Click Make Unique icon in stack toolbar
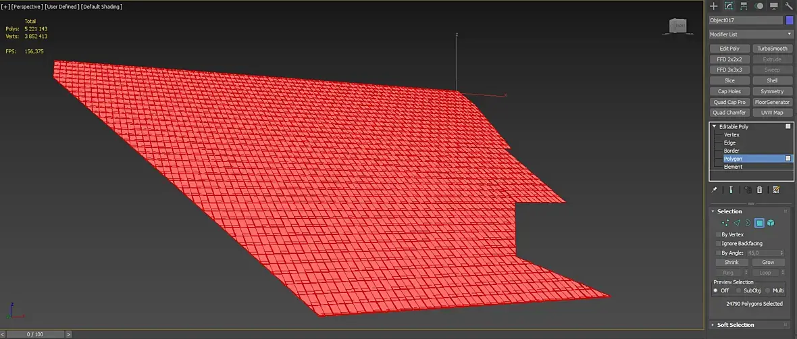Screen dimensions: 797x339 point(748,190)
